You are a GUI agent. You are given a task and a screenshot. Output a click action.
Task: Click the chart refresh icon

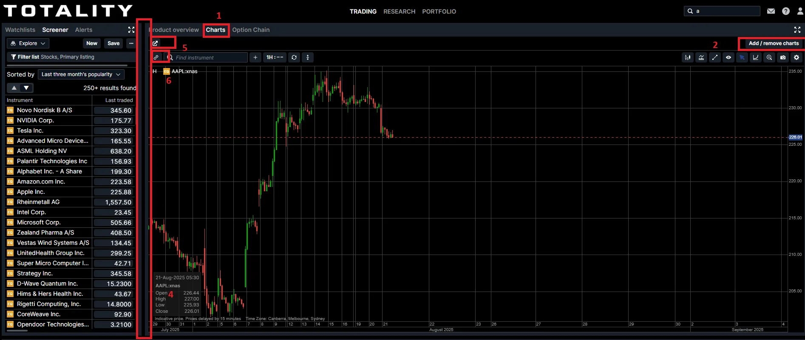(x=294, y=57)
